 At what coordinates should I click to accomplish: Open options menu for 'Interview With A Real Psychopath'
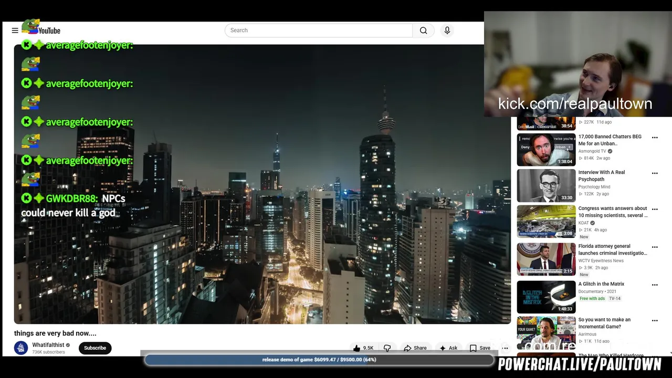[655, 173]
